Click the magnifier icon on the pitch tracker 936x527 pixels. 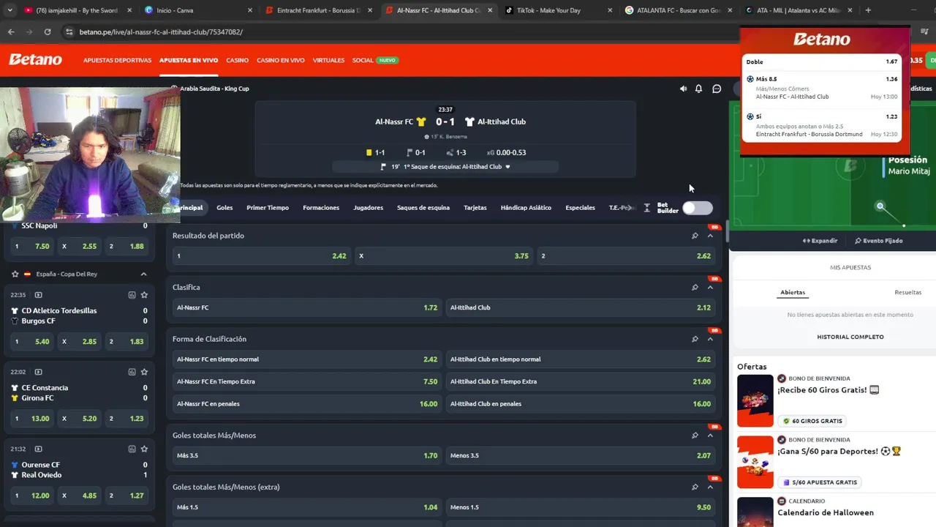pyautogui.click(x=880, y=206)
